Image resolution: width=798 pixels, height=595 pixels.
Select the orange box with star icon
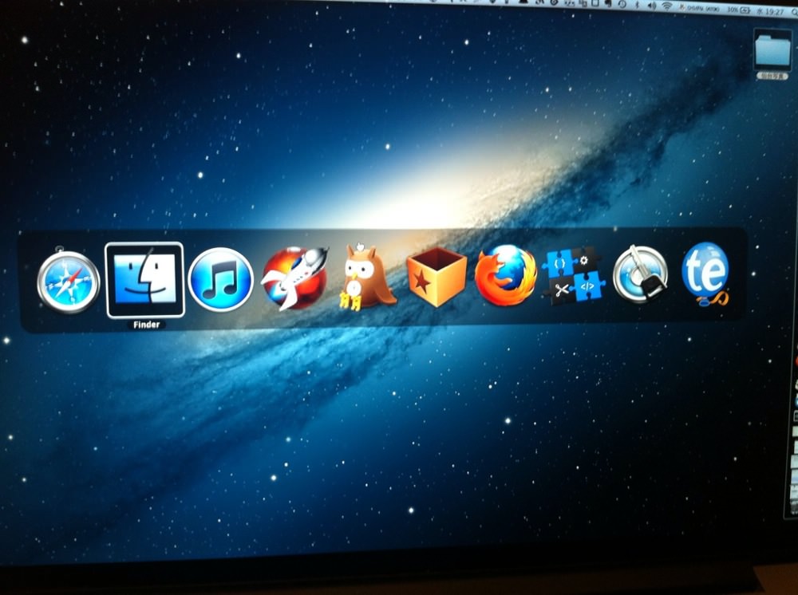point(437,277)
